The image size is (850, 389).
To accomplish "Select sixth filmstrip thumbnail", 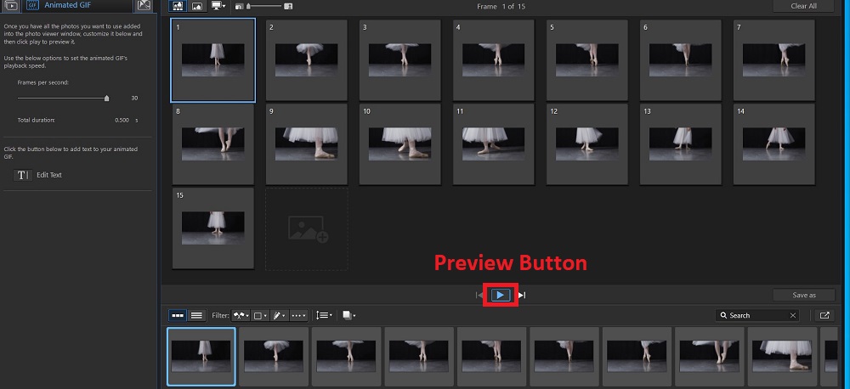I will 564,357.
